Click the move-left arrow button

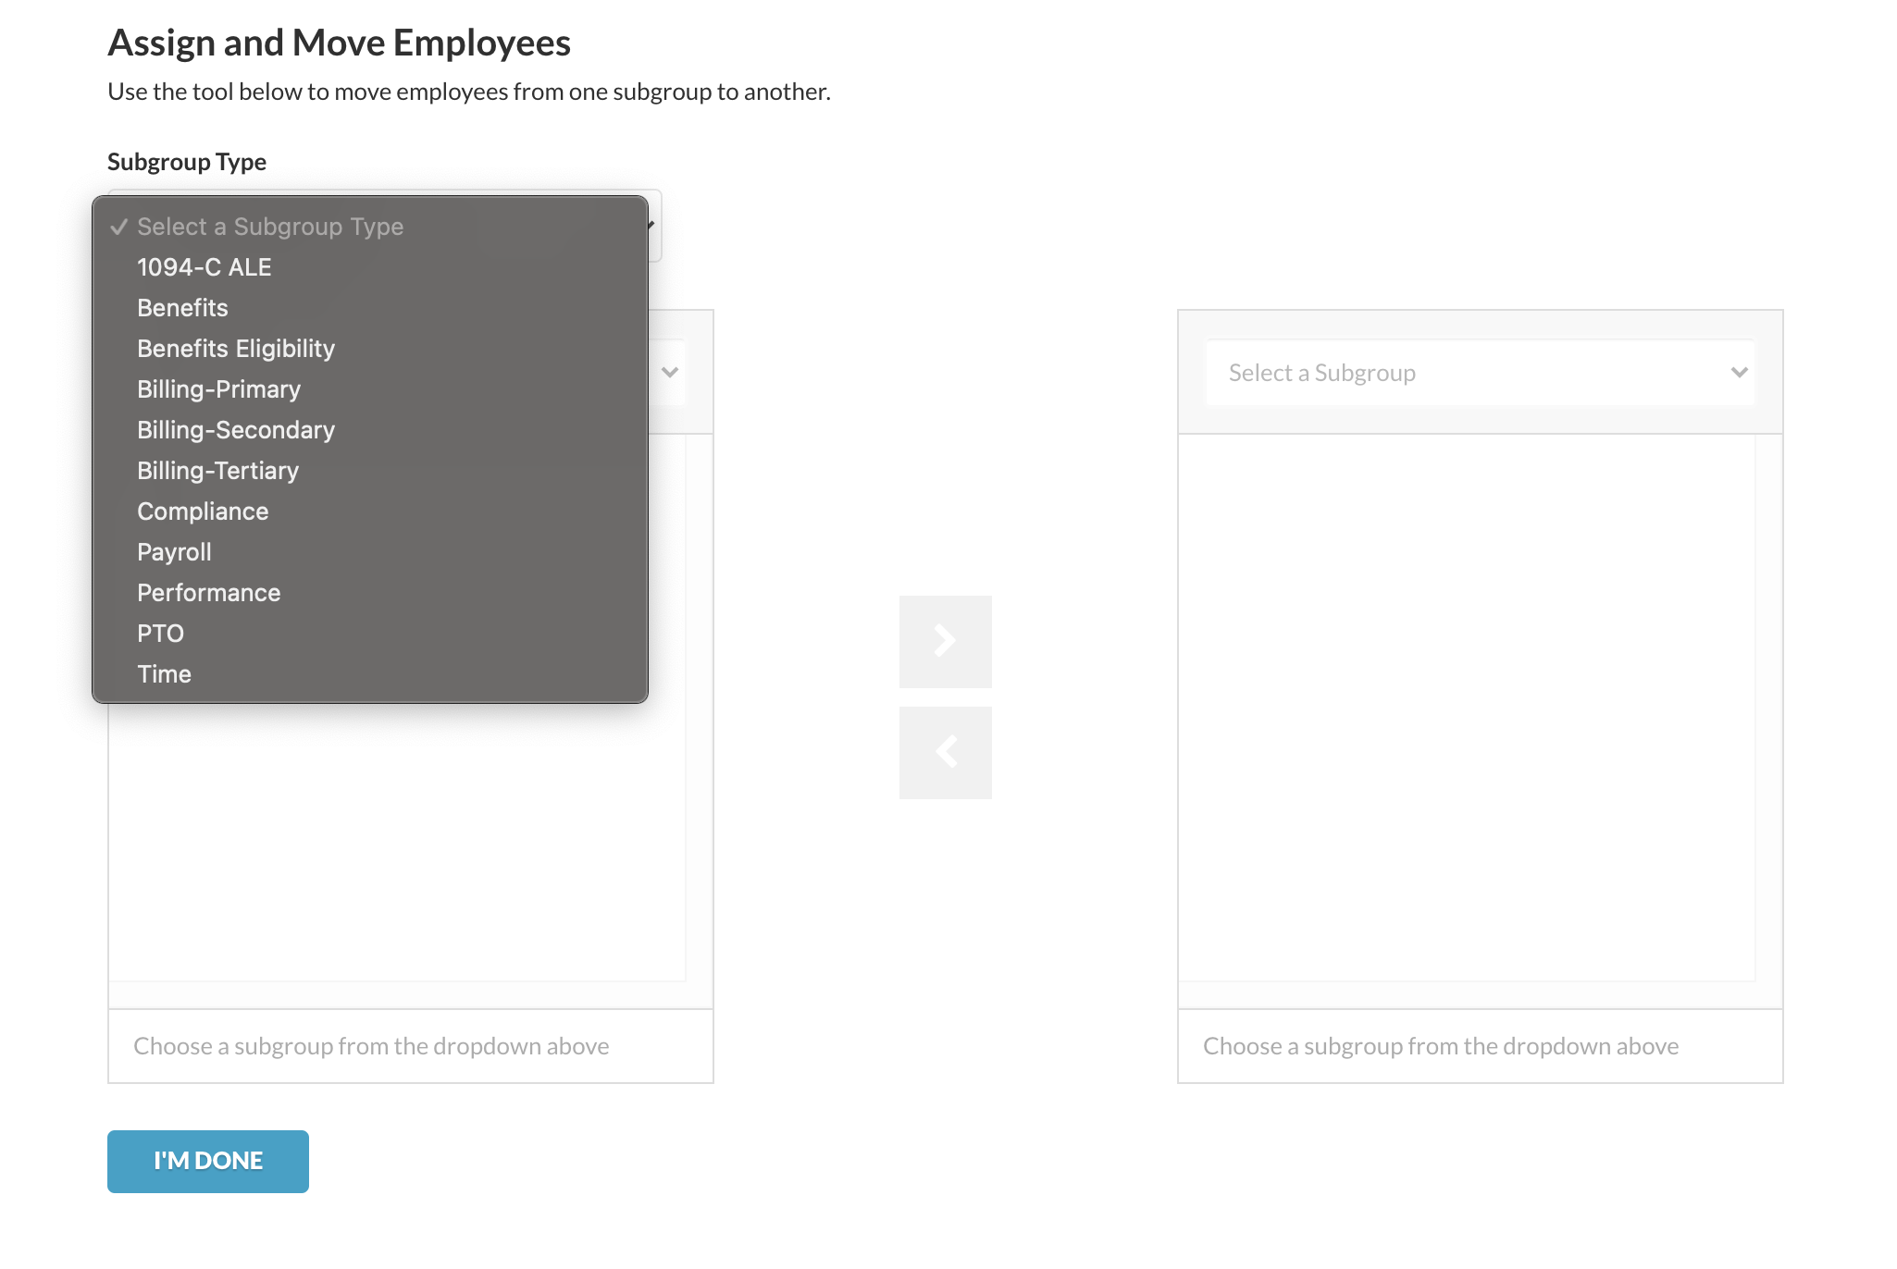click(x=945, y=752)
